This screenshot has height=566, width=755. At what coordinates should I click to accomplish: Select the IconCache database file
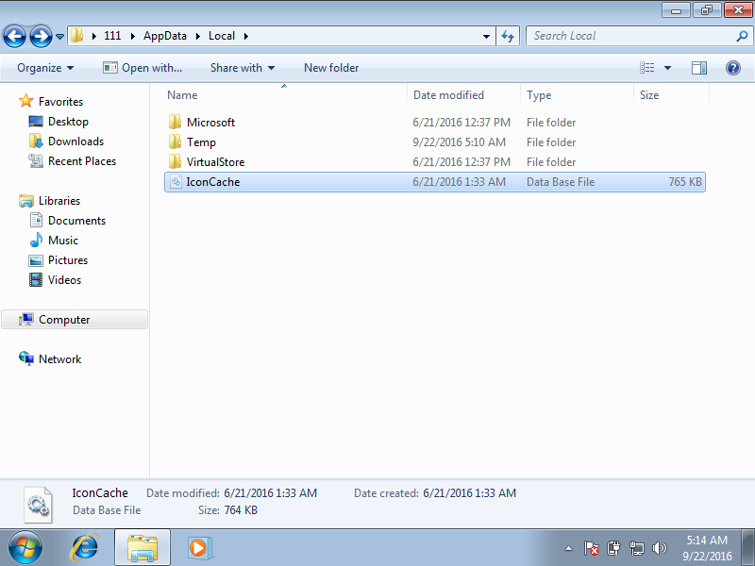tap(211, 180)
